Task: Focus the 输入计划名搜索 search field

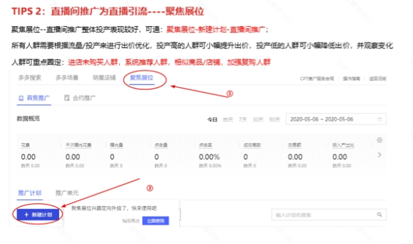Action: [329, 215]
